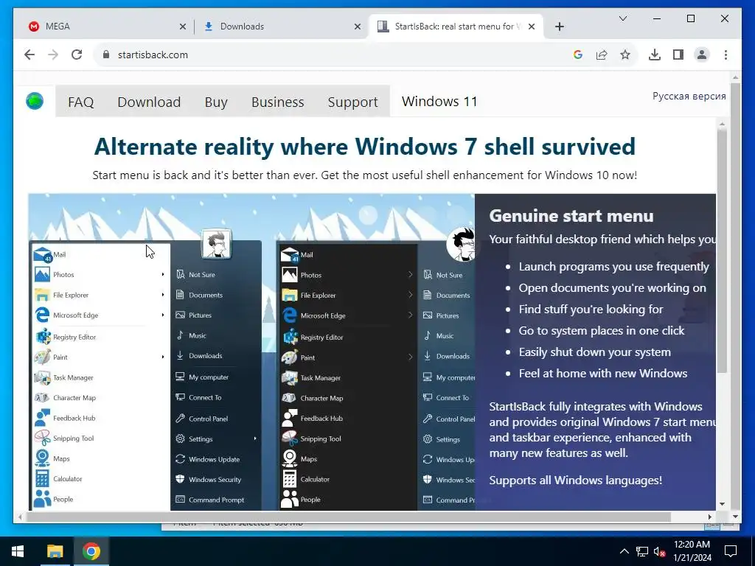Open the Buy page
The height and width of the screenshot is (566, 755).
click(216, 102)
